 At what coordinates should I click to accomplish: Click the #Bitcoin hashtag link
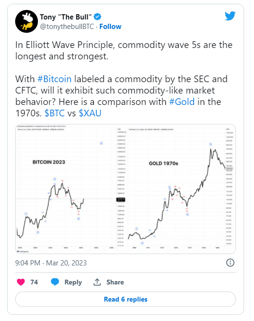(x=54, y=79)
